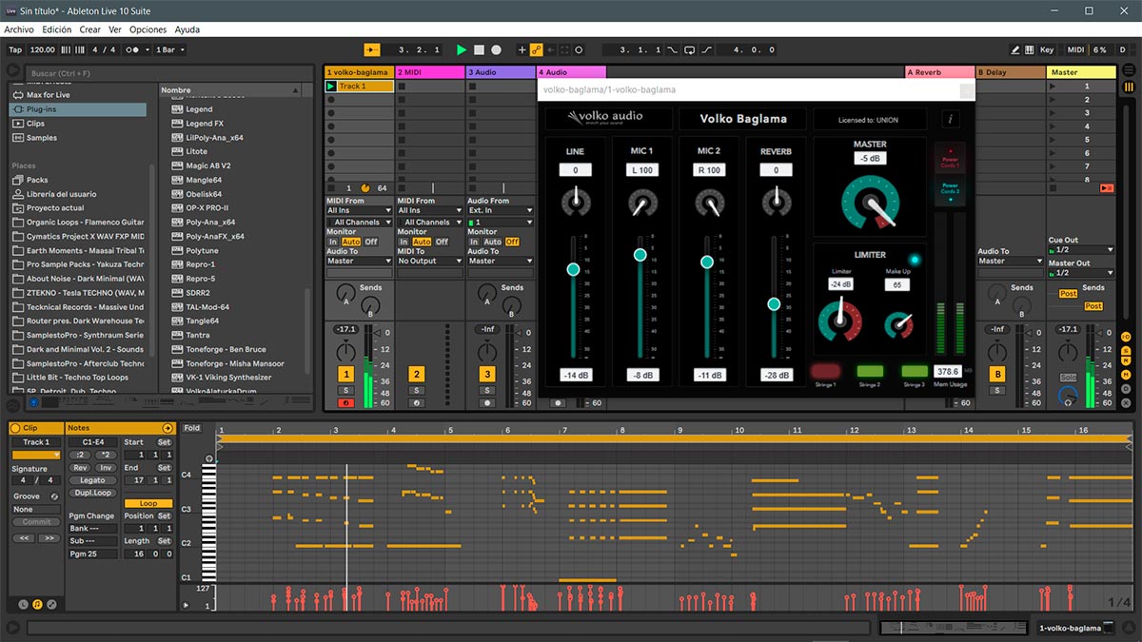Image resolution: width=1142 pixels, height=642 pixels.
Task: Select green Strings 2 button in plugin
Action: coord(870,370)
